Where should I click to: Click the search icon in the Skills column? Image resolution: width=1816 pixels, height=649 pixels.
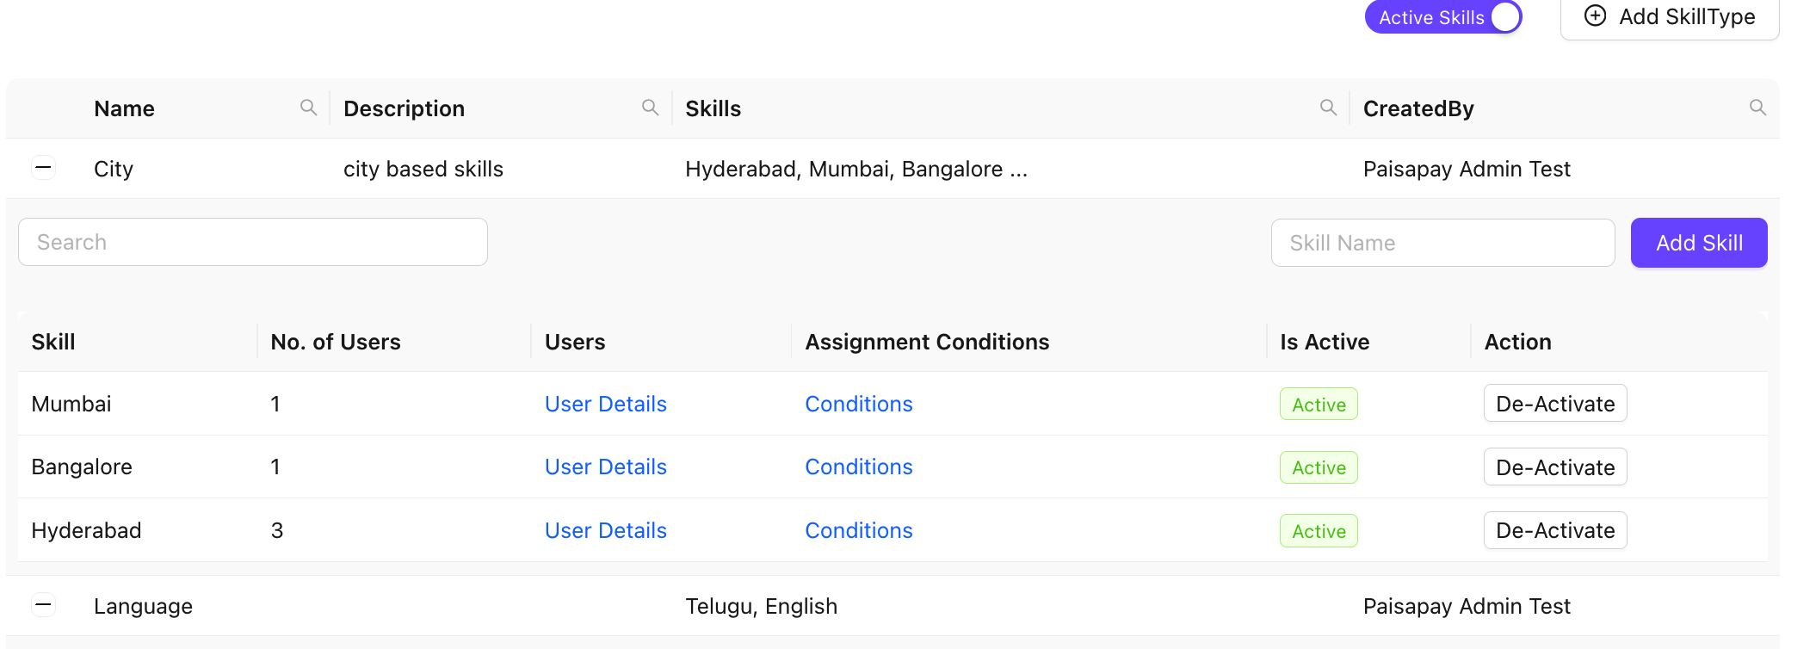(x=1328, y=108)
